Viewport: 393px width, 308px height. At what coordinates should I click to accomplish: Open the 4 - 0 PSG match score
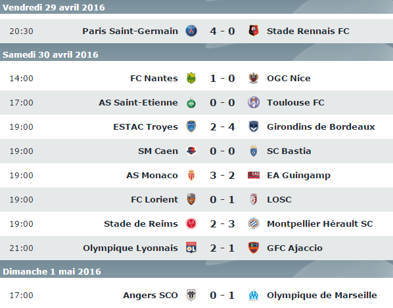222,31
